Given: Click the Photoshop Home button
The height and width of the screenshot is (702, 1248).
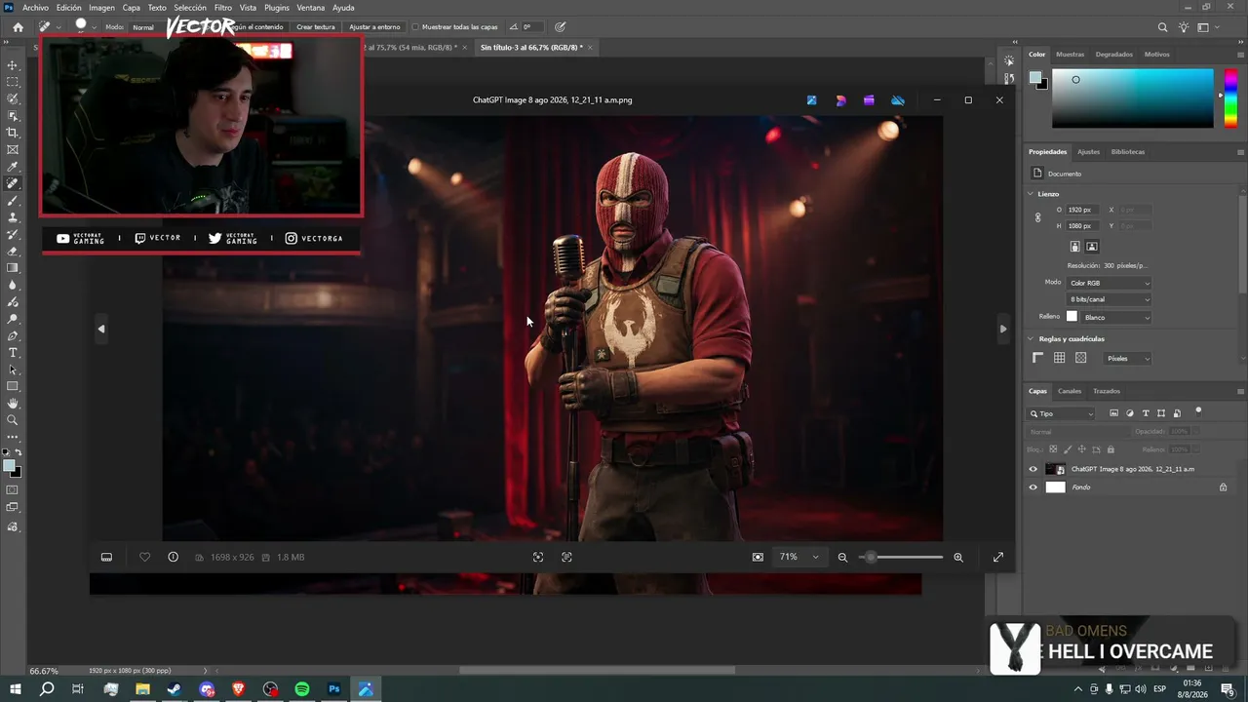Looking at the screenshot, I should point(18,27).
